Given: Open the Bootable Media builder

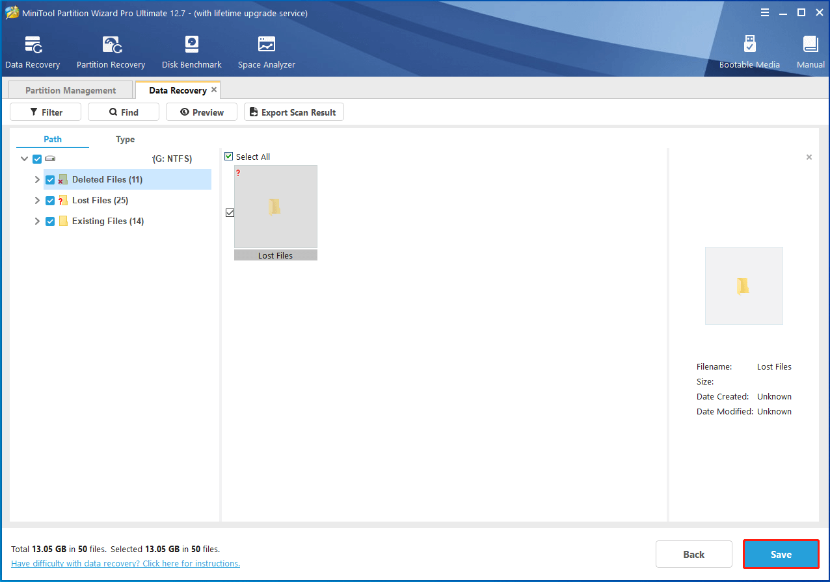Looking at the screenshot, I should coord(749,44).
